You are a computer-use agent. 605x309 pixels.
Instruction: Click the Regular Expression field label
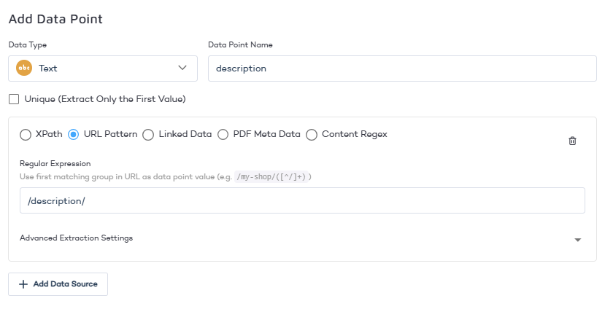pos(55,164)
